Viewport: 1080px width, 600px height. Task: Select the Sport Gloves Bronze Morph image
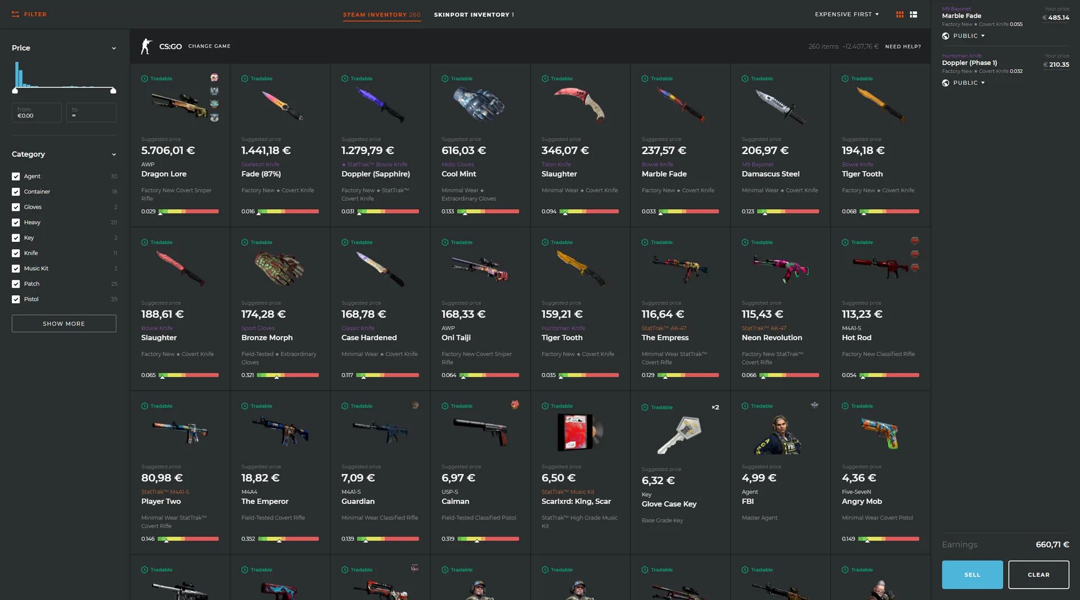pos(280,268)
